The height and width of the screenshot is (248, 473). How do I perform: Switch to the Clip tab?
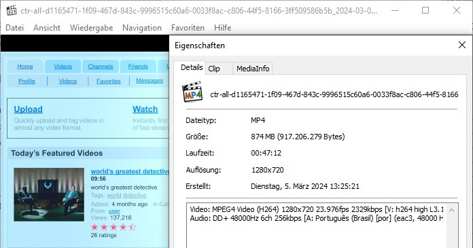pos(214,69)
